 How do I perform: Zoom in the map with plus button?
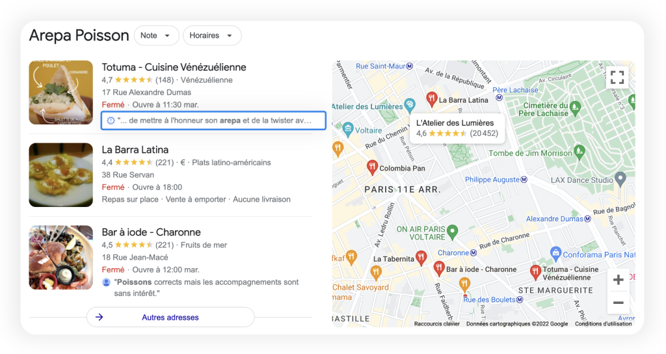[619, 280]
